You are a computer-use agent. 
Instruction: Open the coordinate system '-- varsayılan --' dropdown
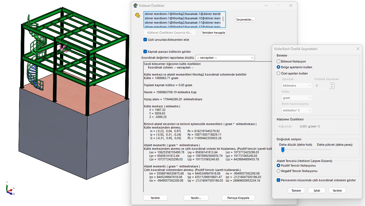[x=225, y=58]
